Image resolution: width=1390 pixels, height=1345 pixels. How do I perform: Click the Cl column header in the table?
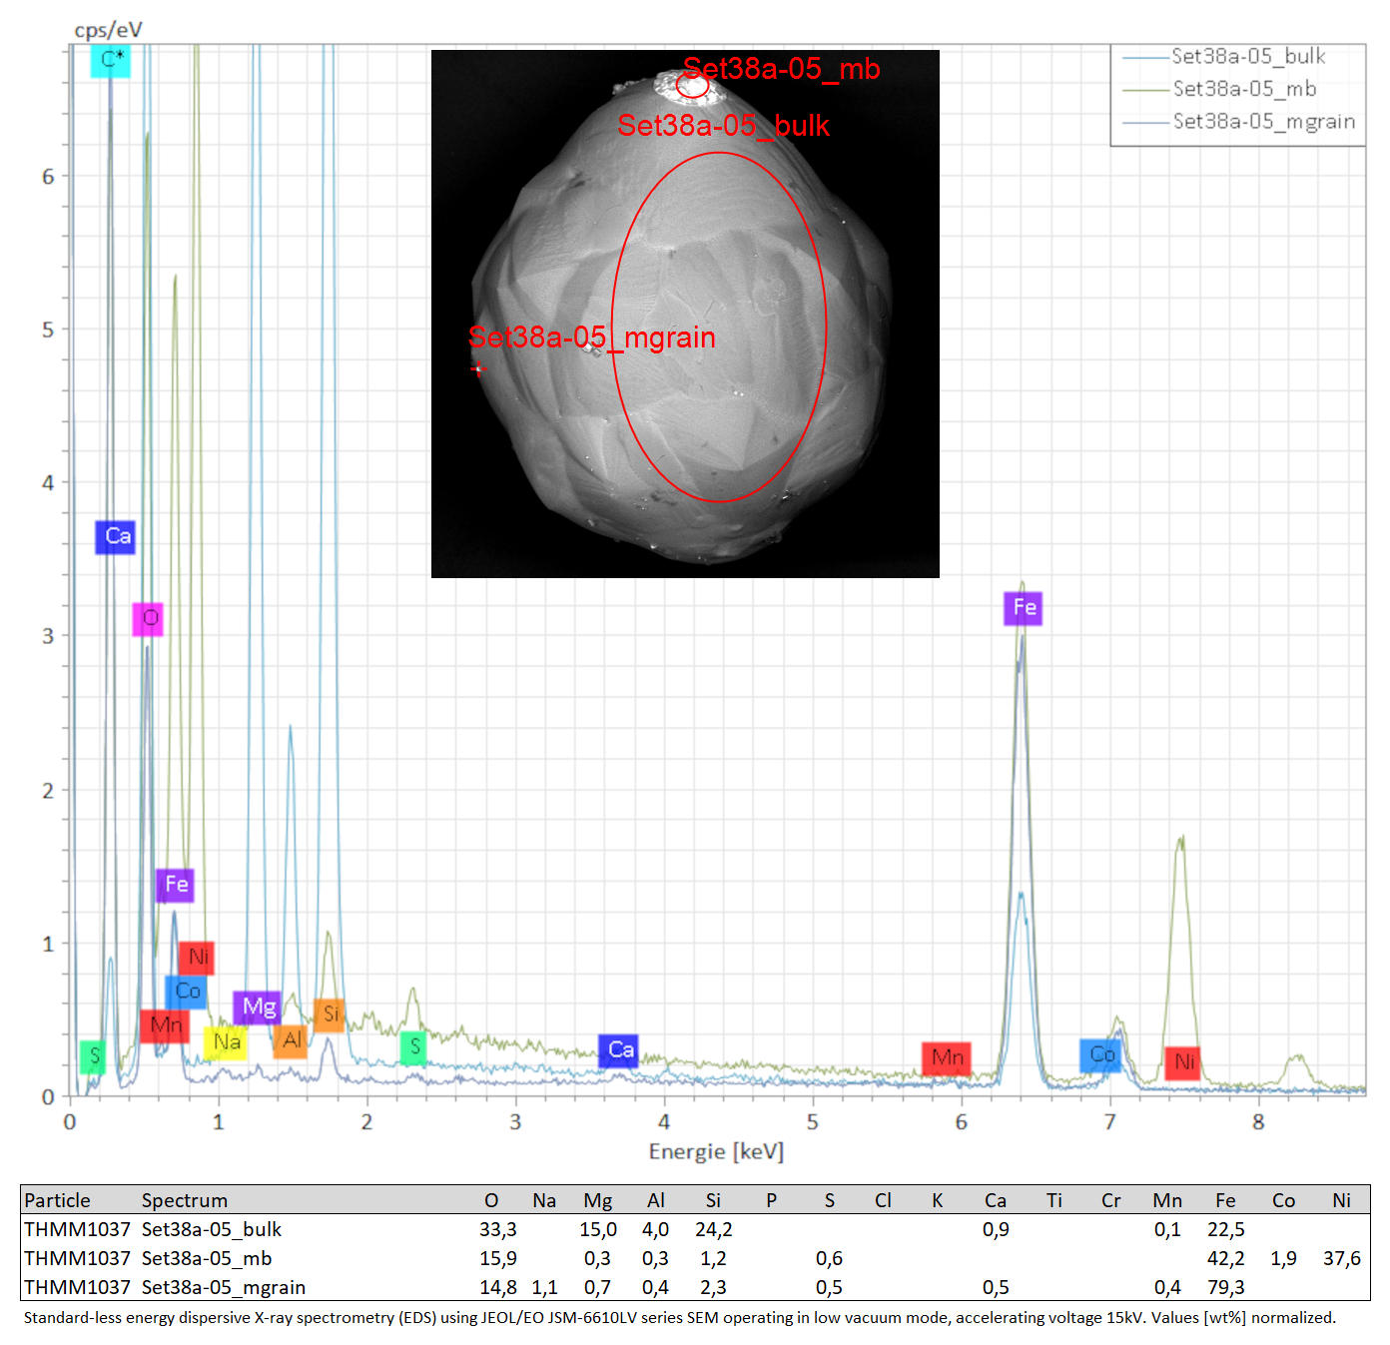[883, 1200]
